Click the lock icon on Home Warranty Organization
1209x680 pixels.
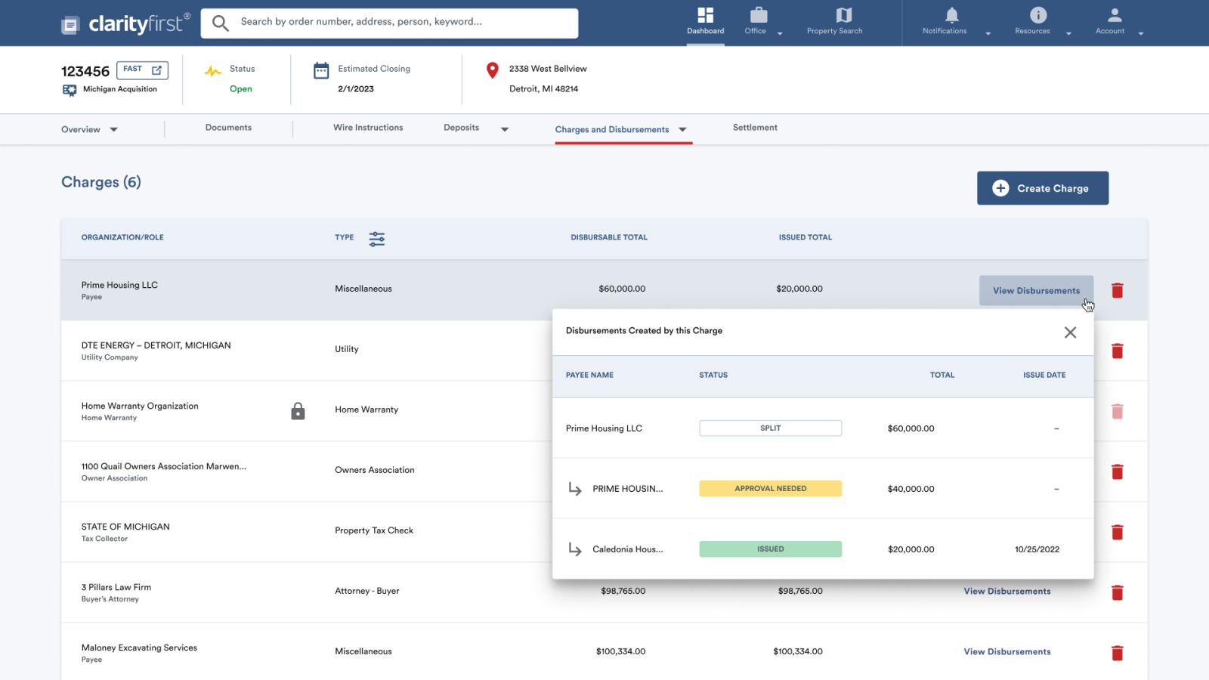point(298,411)
